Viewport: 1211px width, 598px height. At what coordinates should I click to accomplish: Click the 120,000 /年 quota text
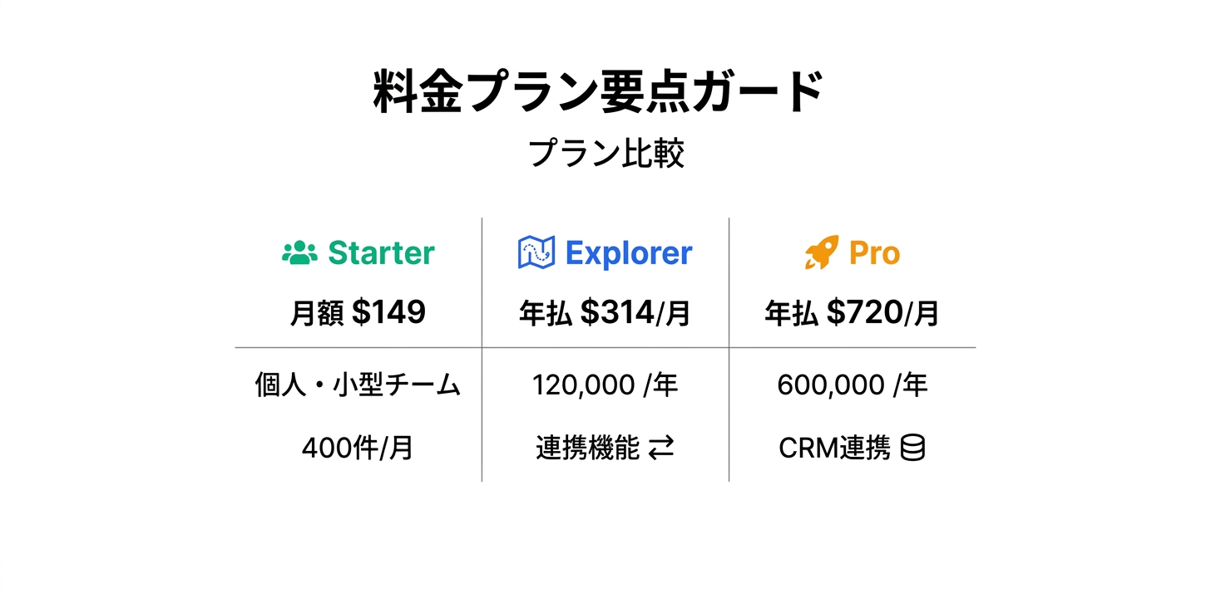click(x=605, y=385)
